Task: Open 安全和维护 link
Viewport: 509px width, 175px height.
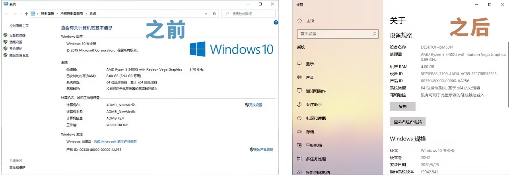Action: click(17, 167)
